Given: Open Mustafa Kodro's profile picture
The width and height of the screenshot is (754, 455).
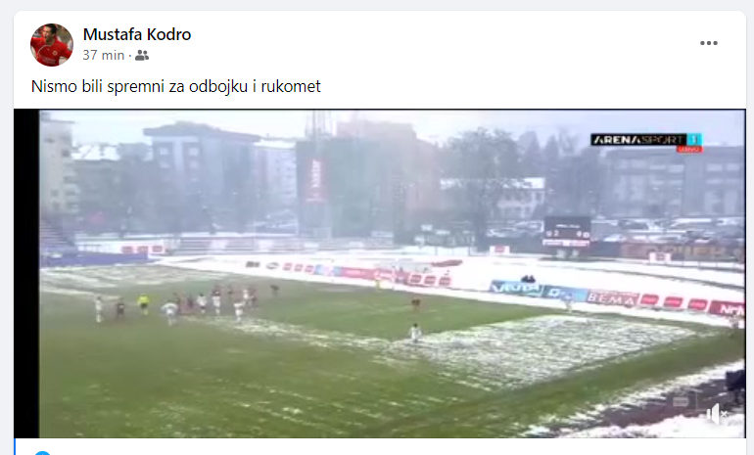Looking at the screenshot, I should (x=52, y=45).
